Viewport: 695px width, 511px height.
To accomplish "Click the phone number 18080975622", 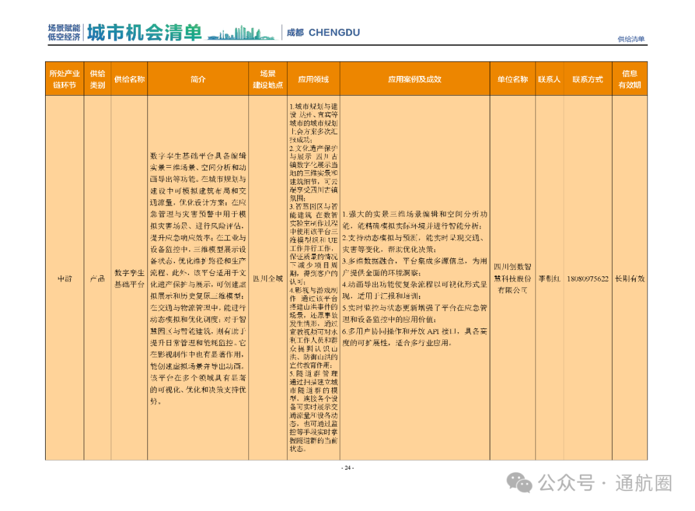I will 588,278.
